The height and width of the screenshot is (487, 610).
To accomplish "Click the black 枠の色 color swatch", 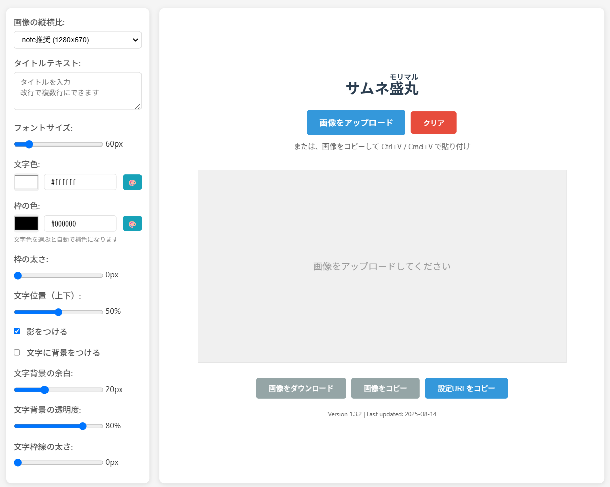I will 26,224.
